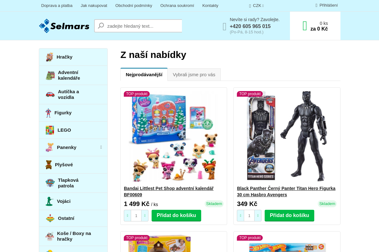The height and width of the screenshot is (252, 379).
Task: Open Hračky category via its toy icon
Action: click(49, 57)
